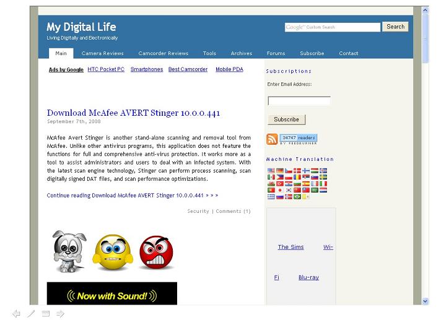Pick the South Korean flag translation
This screenshot has width=441, height=320.
coord(289,190)
